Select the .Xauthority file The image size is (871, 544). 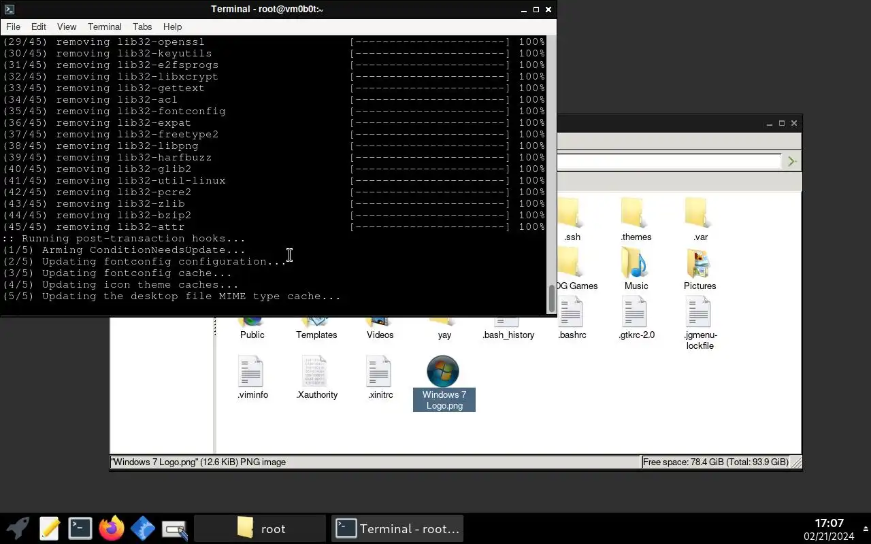pos(316,377)
